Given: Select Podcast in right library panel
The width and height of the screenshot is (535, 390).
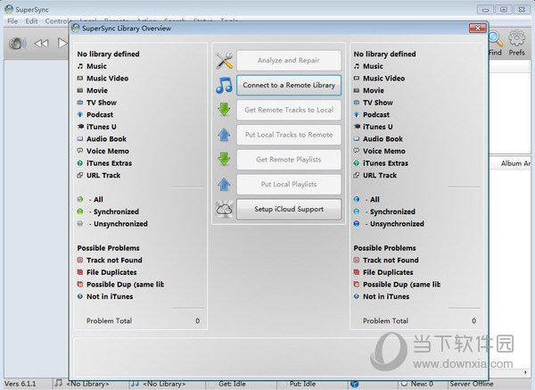Looking at the screenshot, I should tap(376, 114).
